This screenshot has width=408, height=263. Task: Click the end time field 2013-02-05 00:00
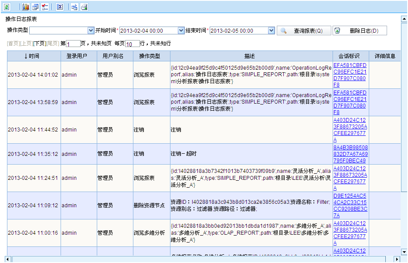point(242,30)
